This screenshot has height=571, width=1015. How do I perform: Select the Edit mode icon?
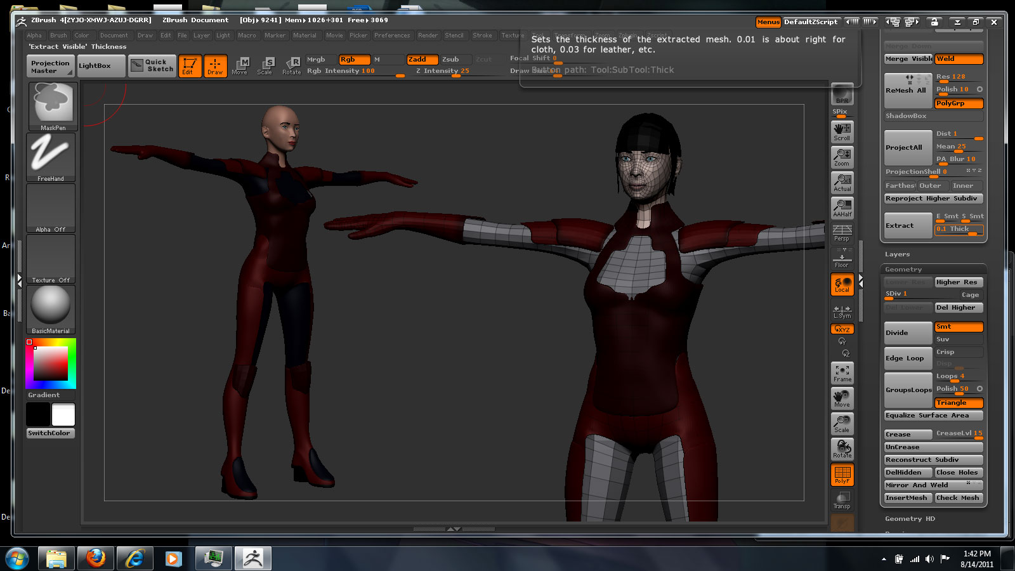(x=190, y=66)
